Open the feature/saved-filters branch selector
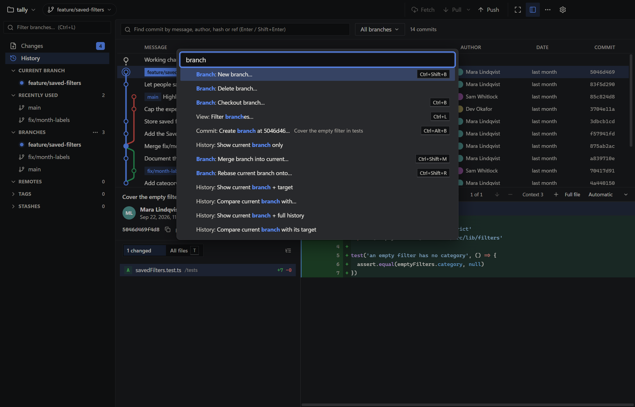Image resolution: width=635 pixels, height=407 pixels. [x=80, y=10]
